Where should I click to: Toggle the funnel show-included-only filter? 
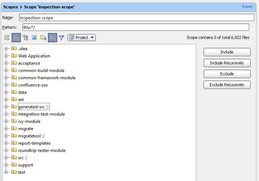click(61, 38)
